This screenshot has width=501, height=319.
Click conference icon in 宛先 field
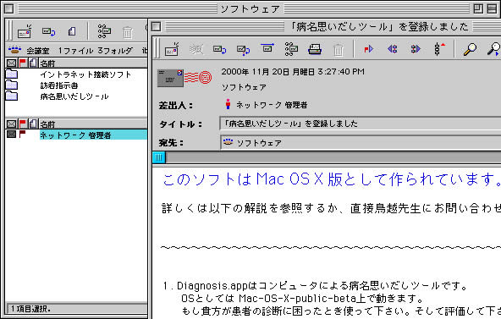pyautogui.click(x=228, y=142)
